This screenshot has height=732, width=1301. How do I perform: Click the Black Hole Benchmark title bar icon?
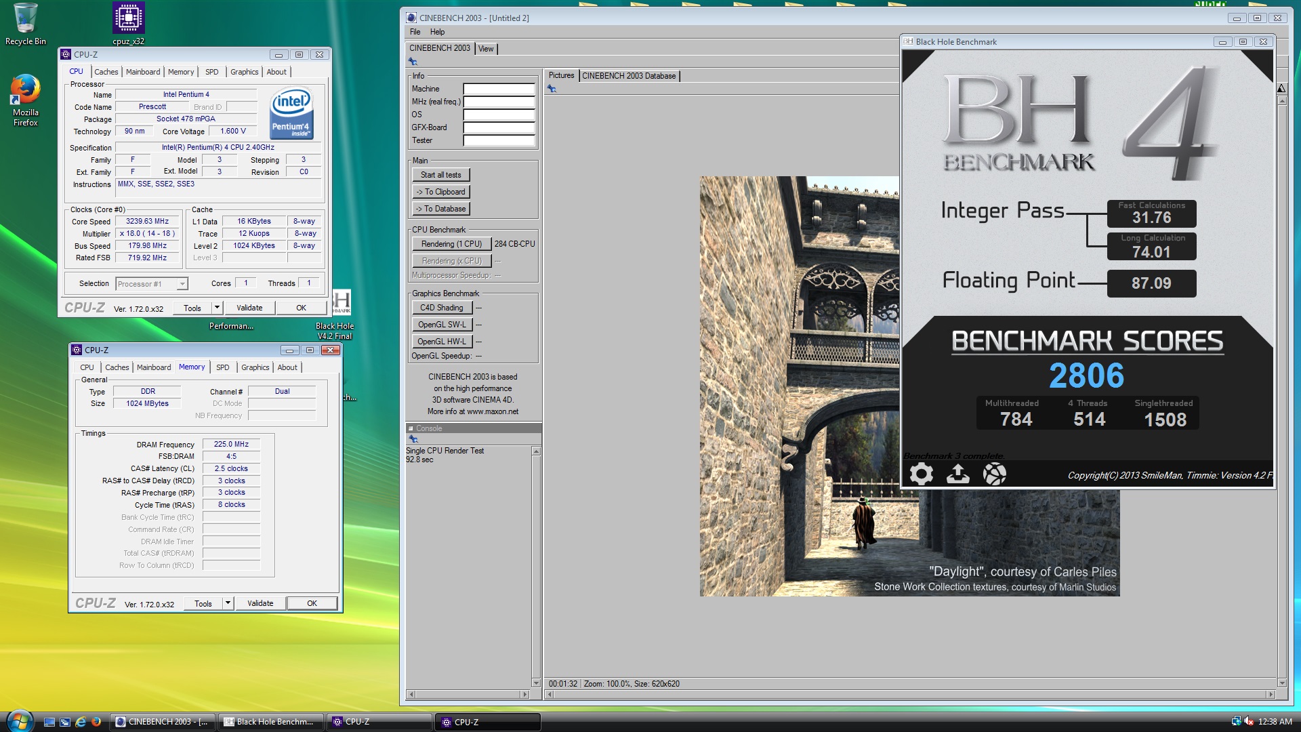tap(908, 41)
